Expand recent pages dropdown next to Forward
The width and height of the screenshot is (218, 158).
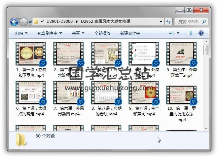click(x=30, y=22)
